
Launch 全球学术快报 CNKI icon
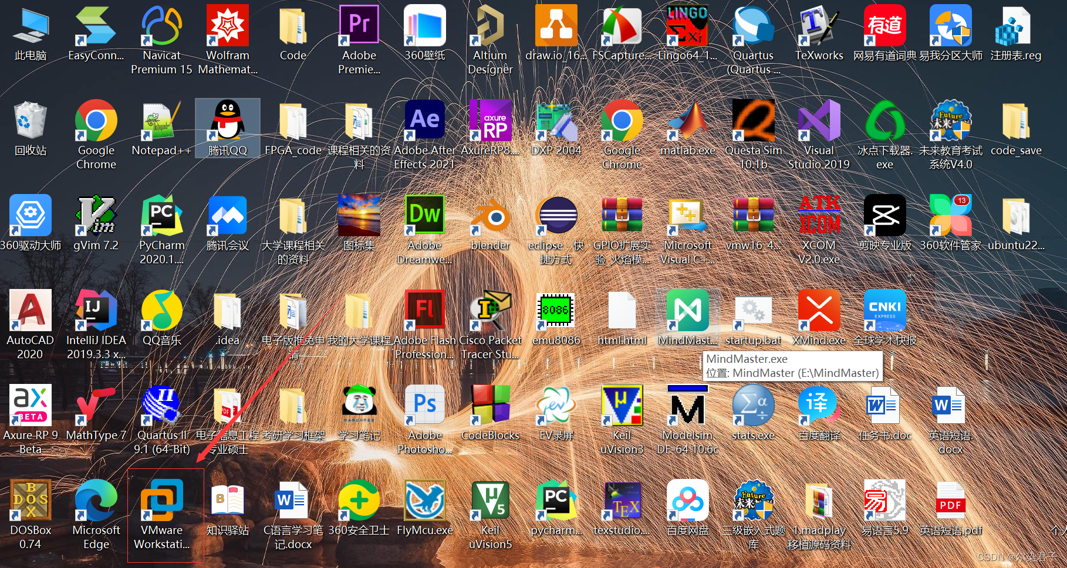(x=885, y=310)
